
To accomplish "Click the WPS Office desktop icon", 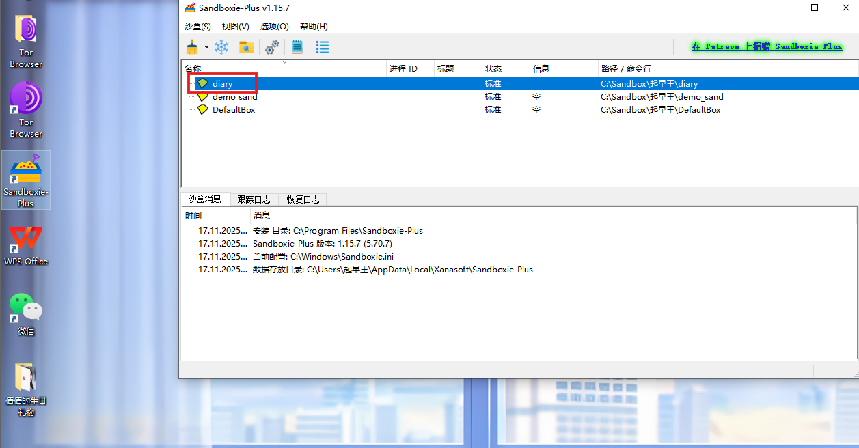I will click(x=26, y=244).
